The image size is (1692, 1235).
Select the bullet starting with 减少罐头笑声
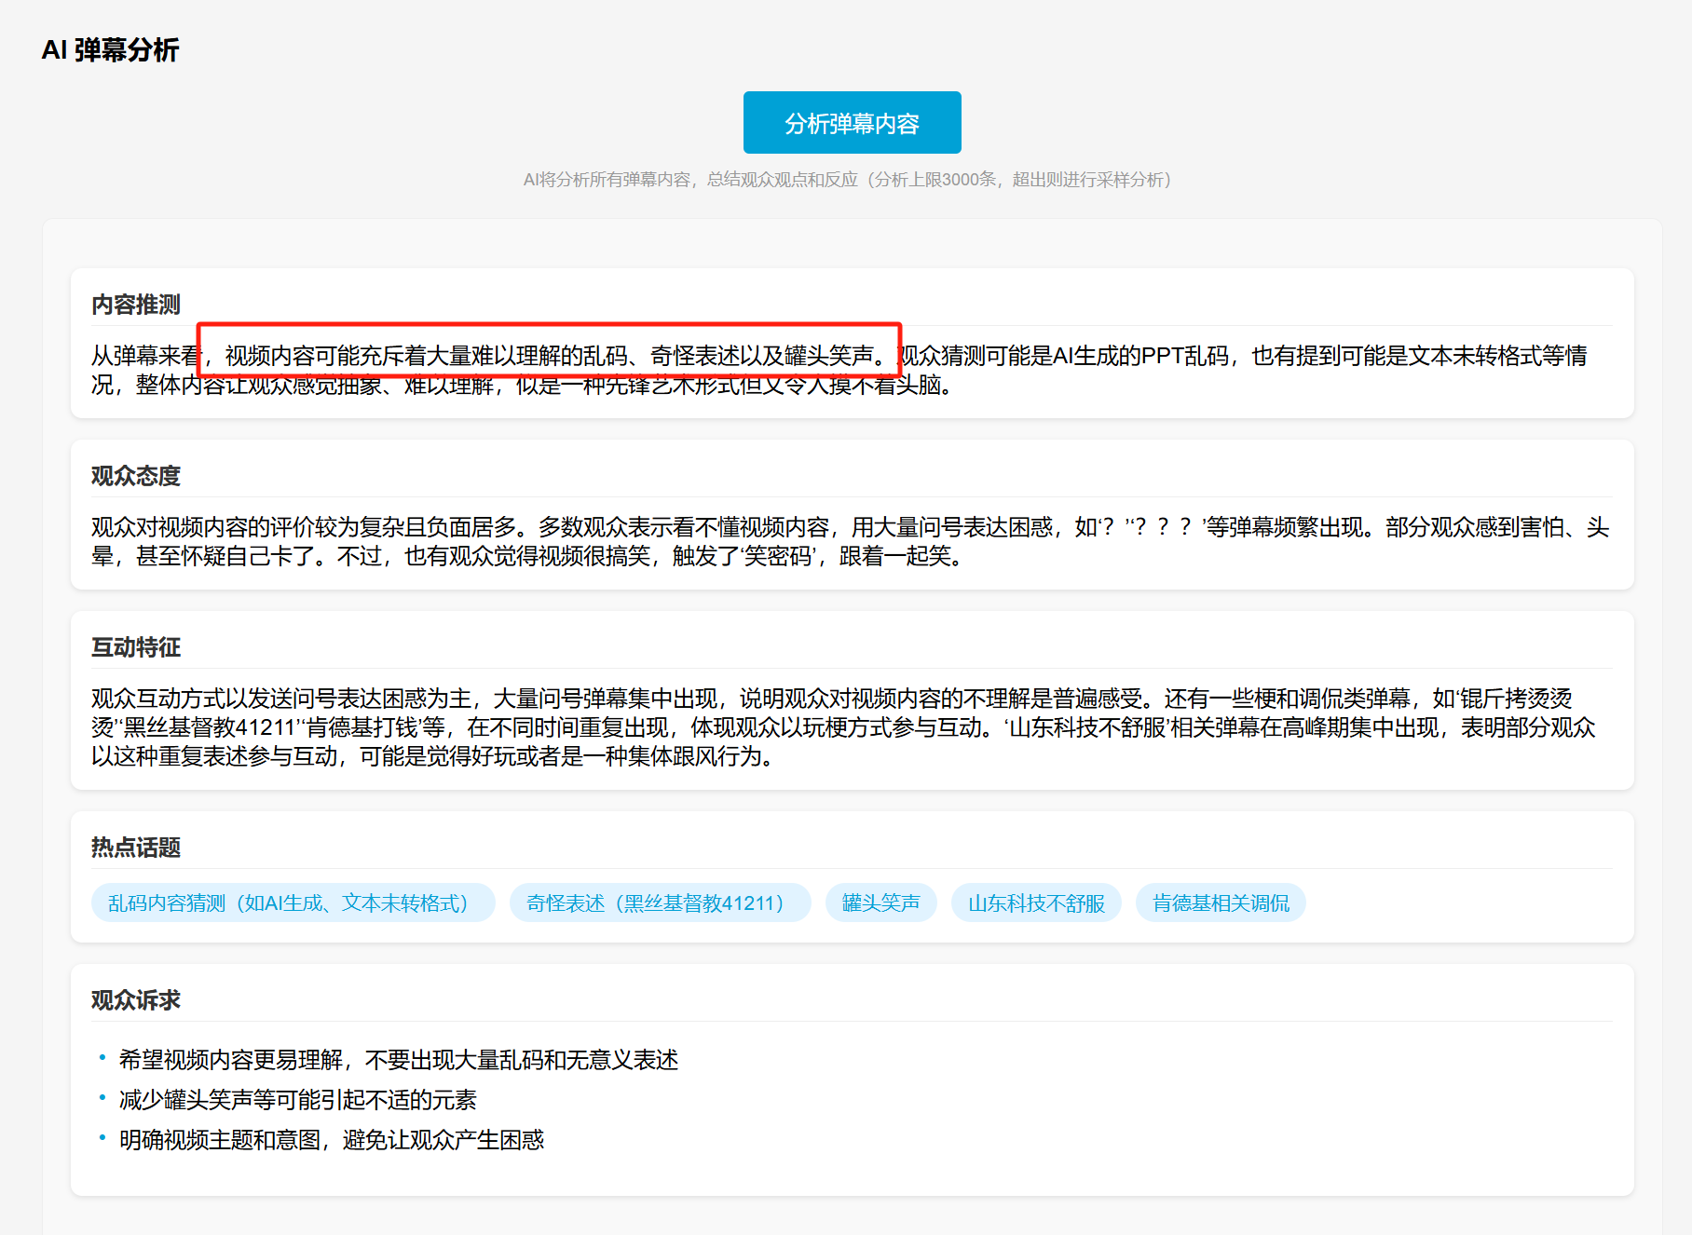click(297, 1100)
